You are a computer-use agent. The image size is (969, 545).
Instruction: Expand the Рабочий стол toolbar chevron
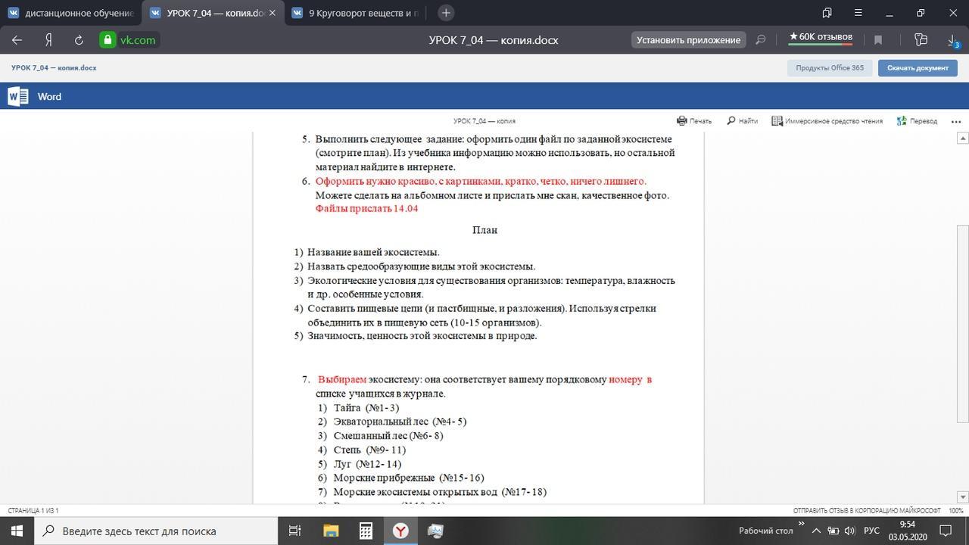[x=801, y=524]
